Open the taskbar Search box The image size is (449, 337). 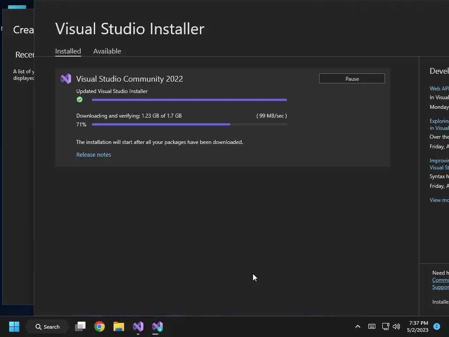[x=47, y=326]
